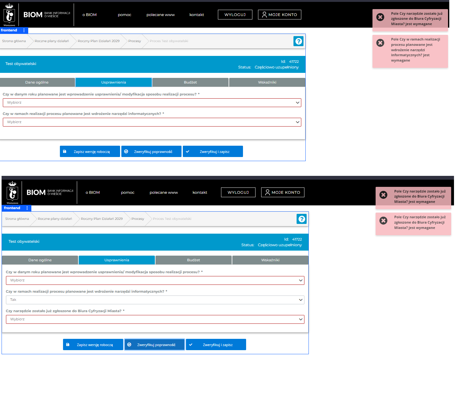The image size is (459, 396).
Task: Click the user icon in upper MOJE KONTO
Action: pyautogui.click(x=264, y=14)
